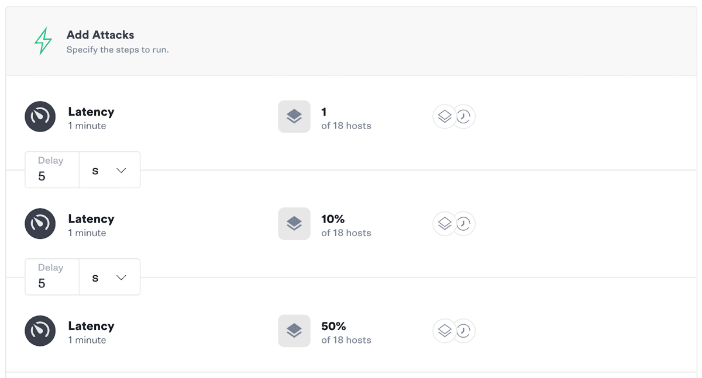The width and height of the screenshot is (702, 378).
Task: Click the round stack icon in 10% Latency row
Action: pyautogui.click(x=445, y=224)
